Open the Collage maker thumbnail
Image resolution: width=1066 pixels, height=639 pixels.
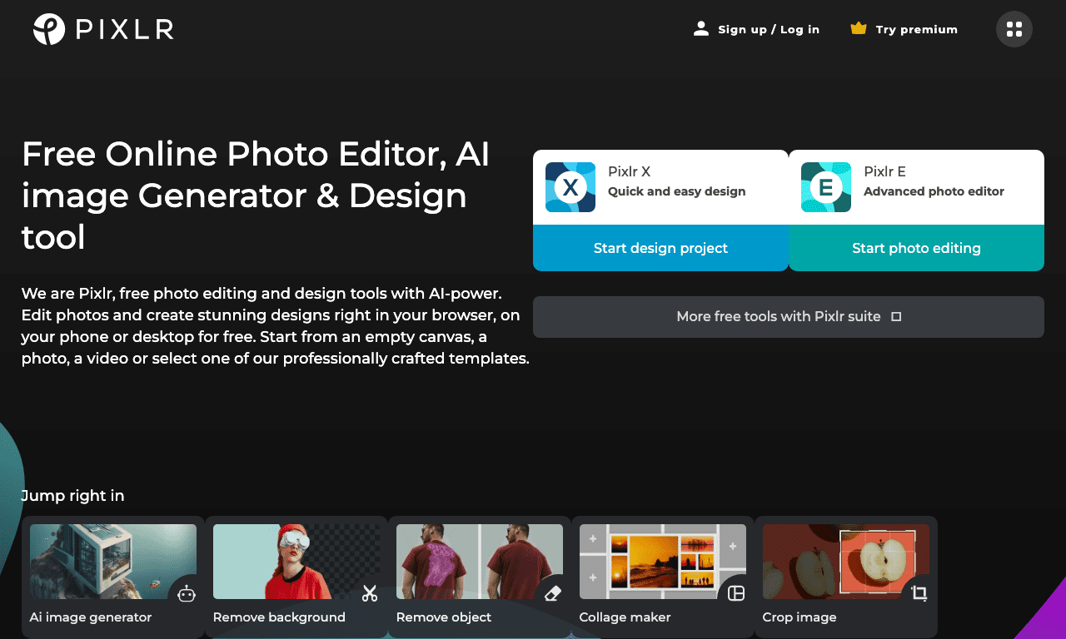[663, 562]
